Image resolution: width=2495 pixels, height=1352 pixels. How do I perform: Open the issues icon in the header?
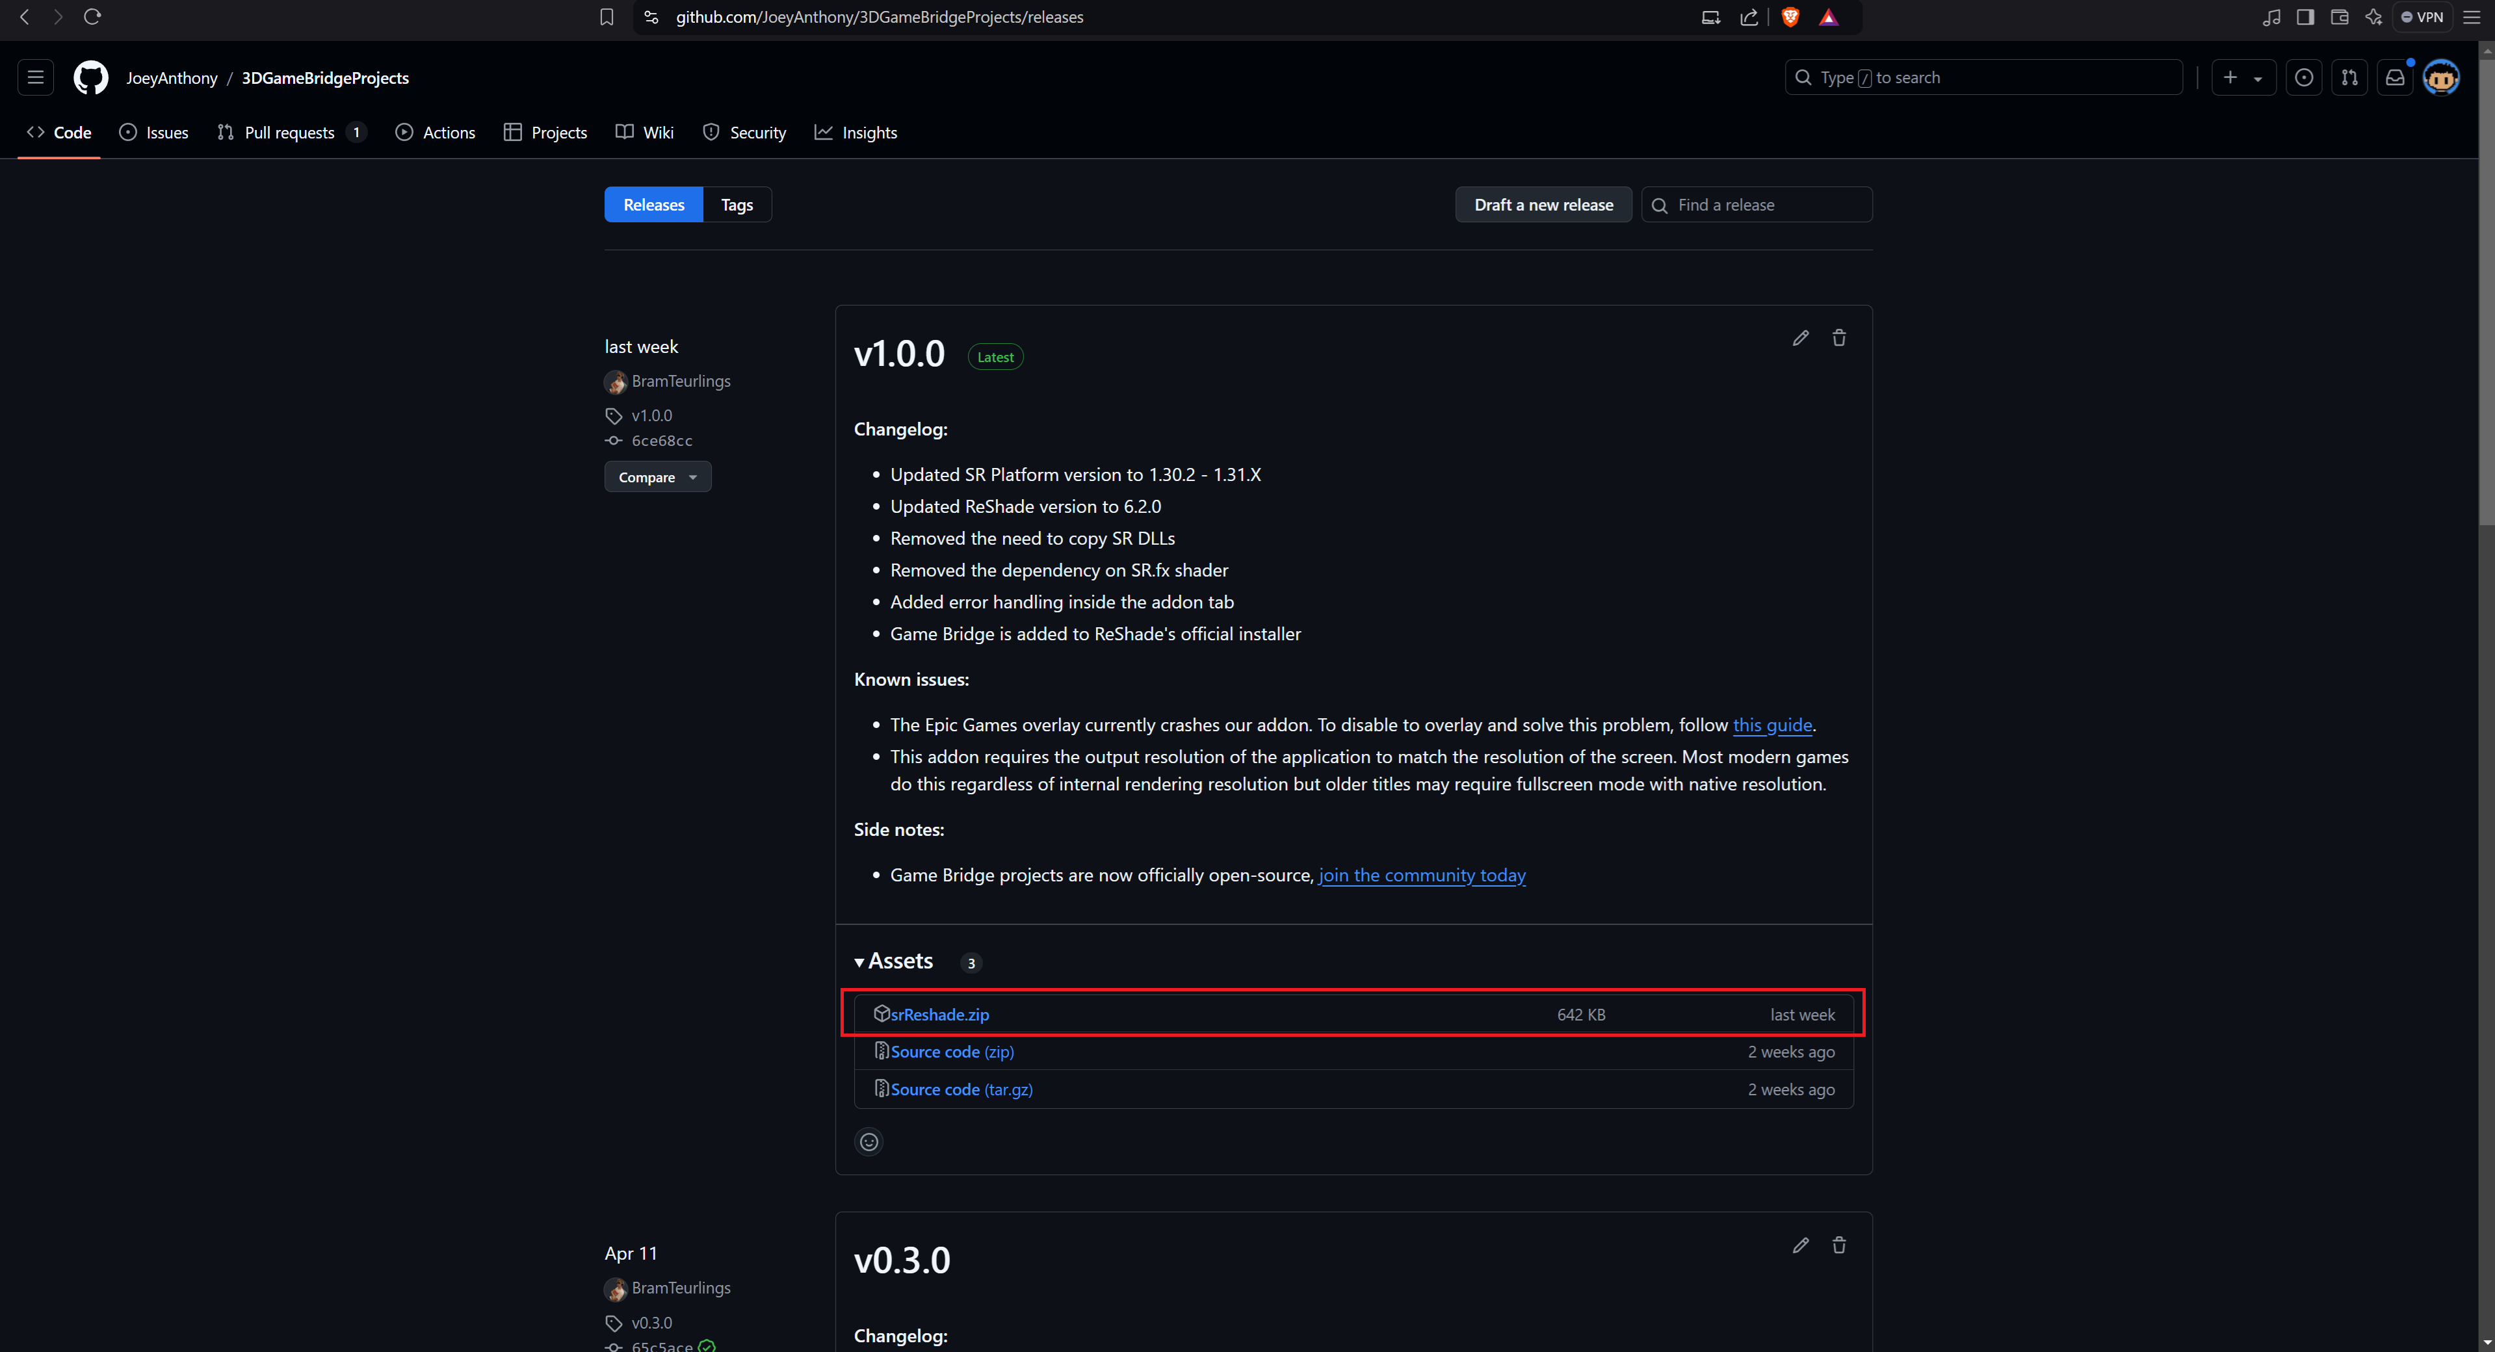click(x=2303, y=77)
